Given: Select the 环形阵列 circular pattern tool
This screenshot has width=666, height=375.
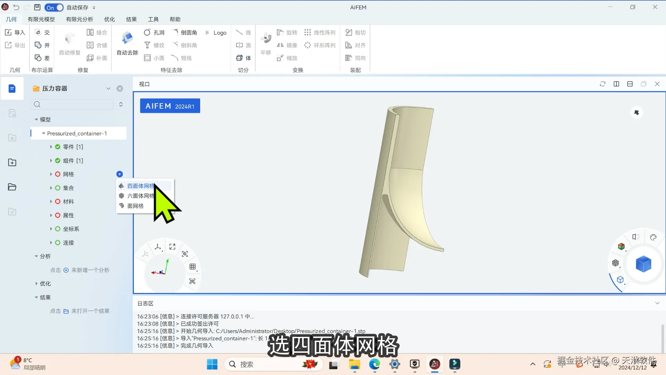Looking at the screenshot, I should pos(320,45).
